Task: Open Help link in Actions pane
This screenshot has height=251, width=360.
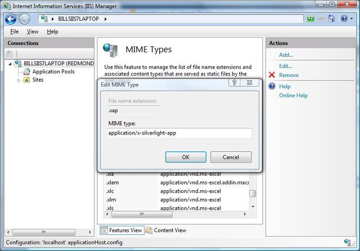Action: [285, 86]
